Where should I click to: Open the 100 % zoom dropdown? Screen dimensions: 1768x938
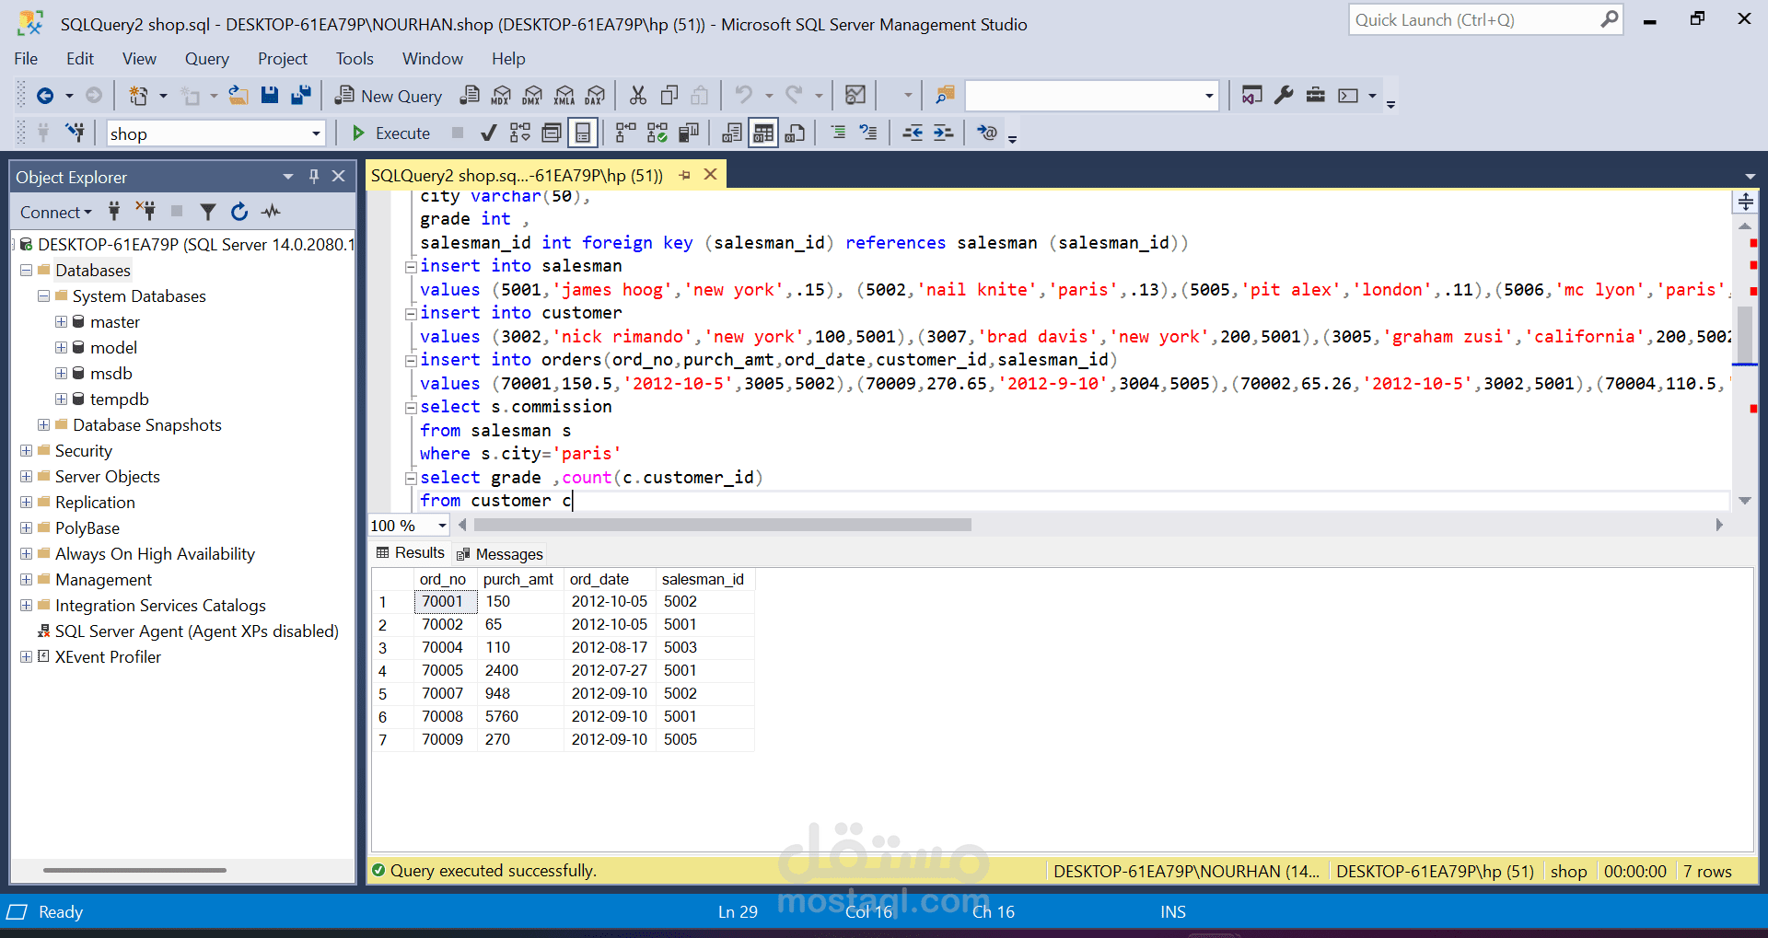click(442, 526)
